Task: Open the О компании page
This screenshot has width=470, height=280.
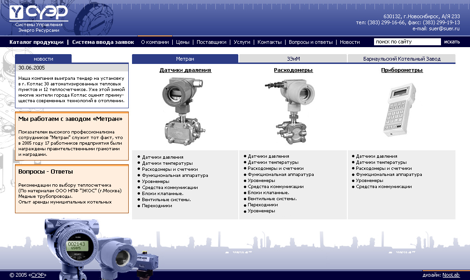Action: pyautogui.click(x=155, y=42)
